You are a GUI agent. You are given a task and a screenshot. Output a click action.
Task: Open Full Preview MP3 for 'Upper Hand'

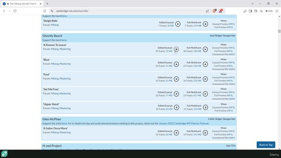point(223,111)
